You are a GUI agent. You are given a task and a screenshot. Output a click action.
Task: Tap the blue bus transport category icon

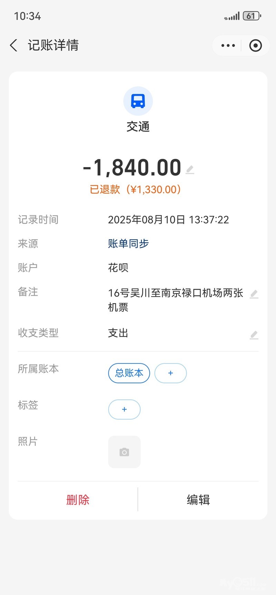138,101
